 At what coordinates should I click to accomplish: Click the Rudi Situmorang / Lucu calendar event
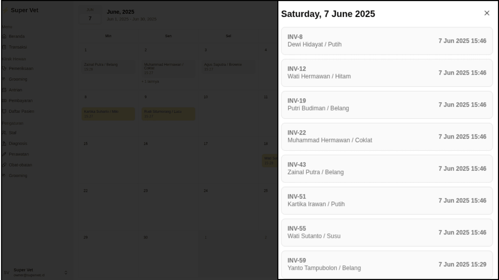point(168,114)
